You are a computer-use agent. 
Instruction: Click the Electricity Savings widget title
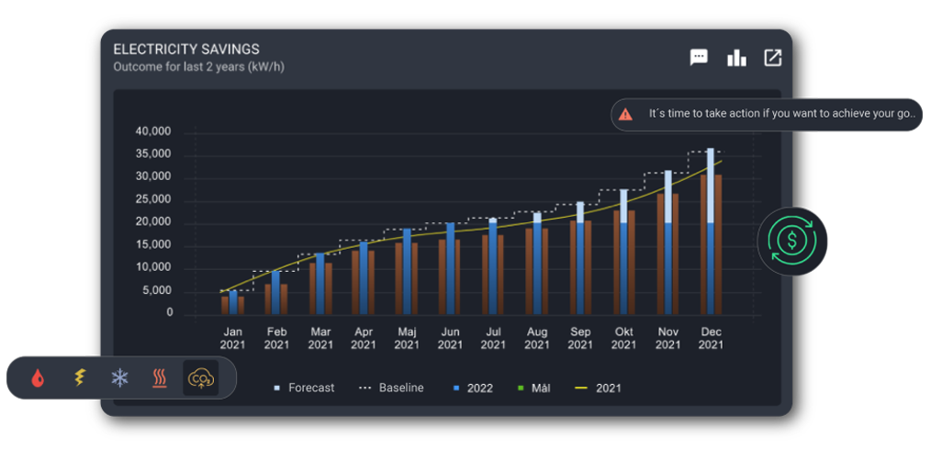click(186, 50)
